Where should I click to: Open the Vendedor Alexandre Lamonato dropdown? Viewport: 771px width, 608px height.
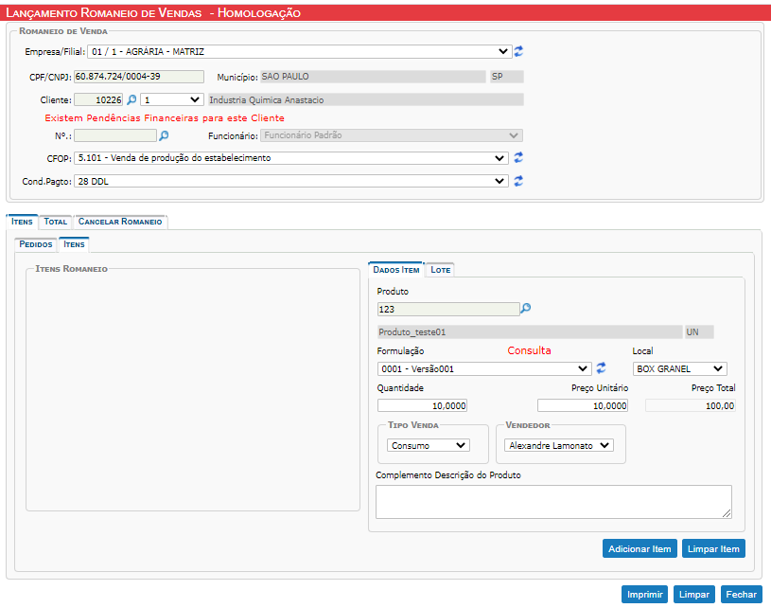[x=559, y=445]
